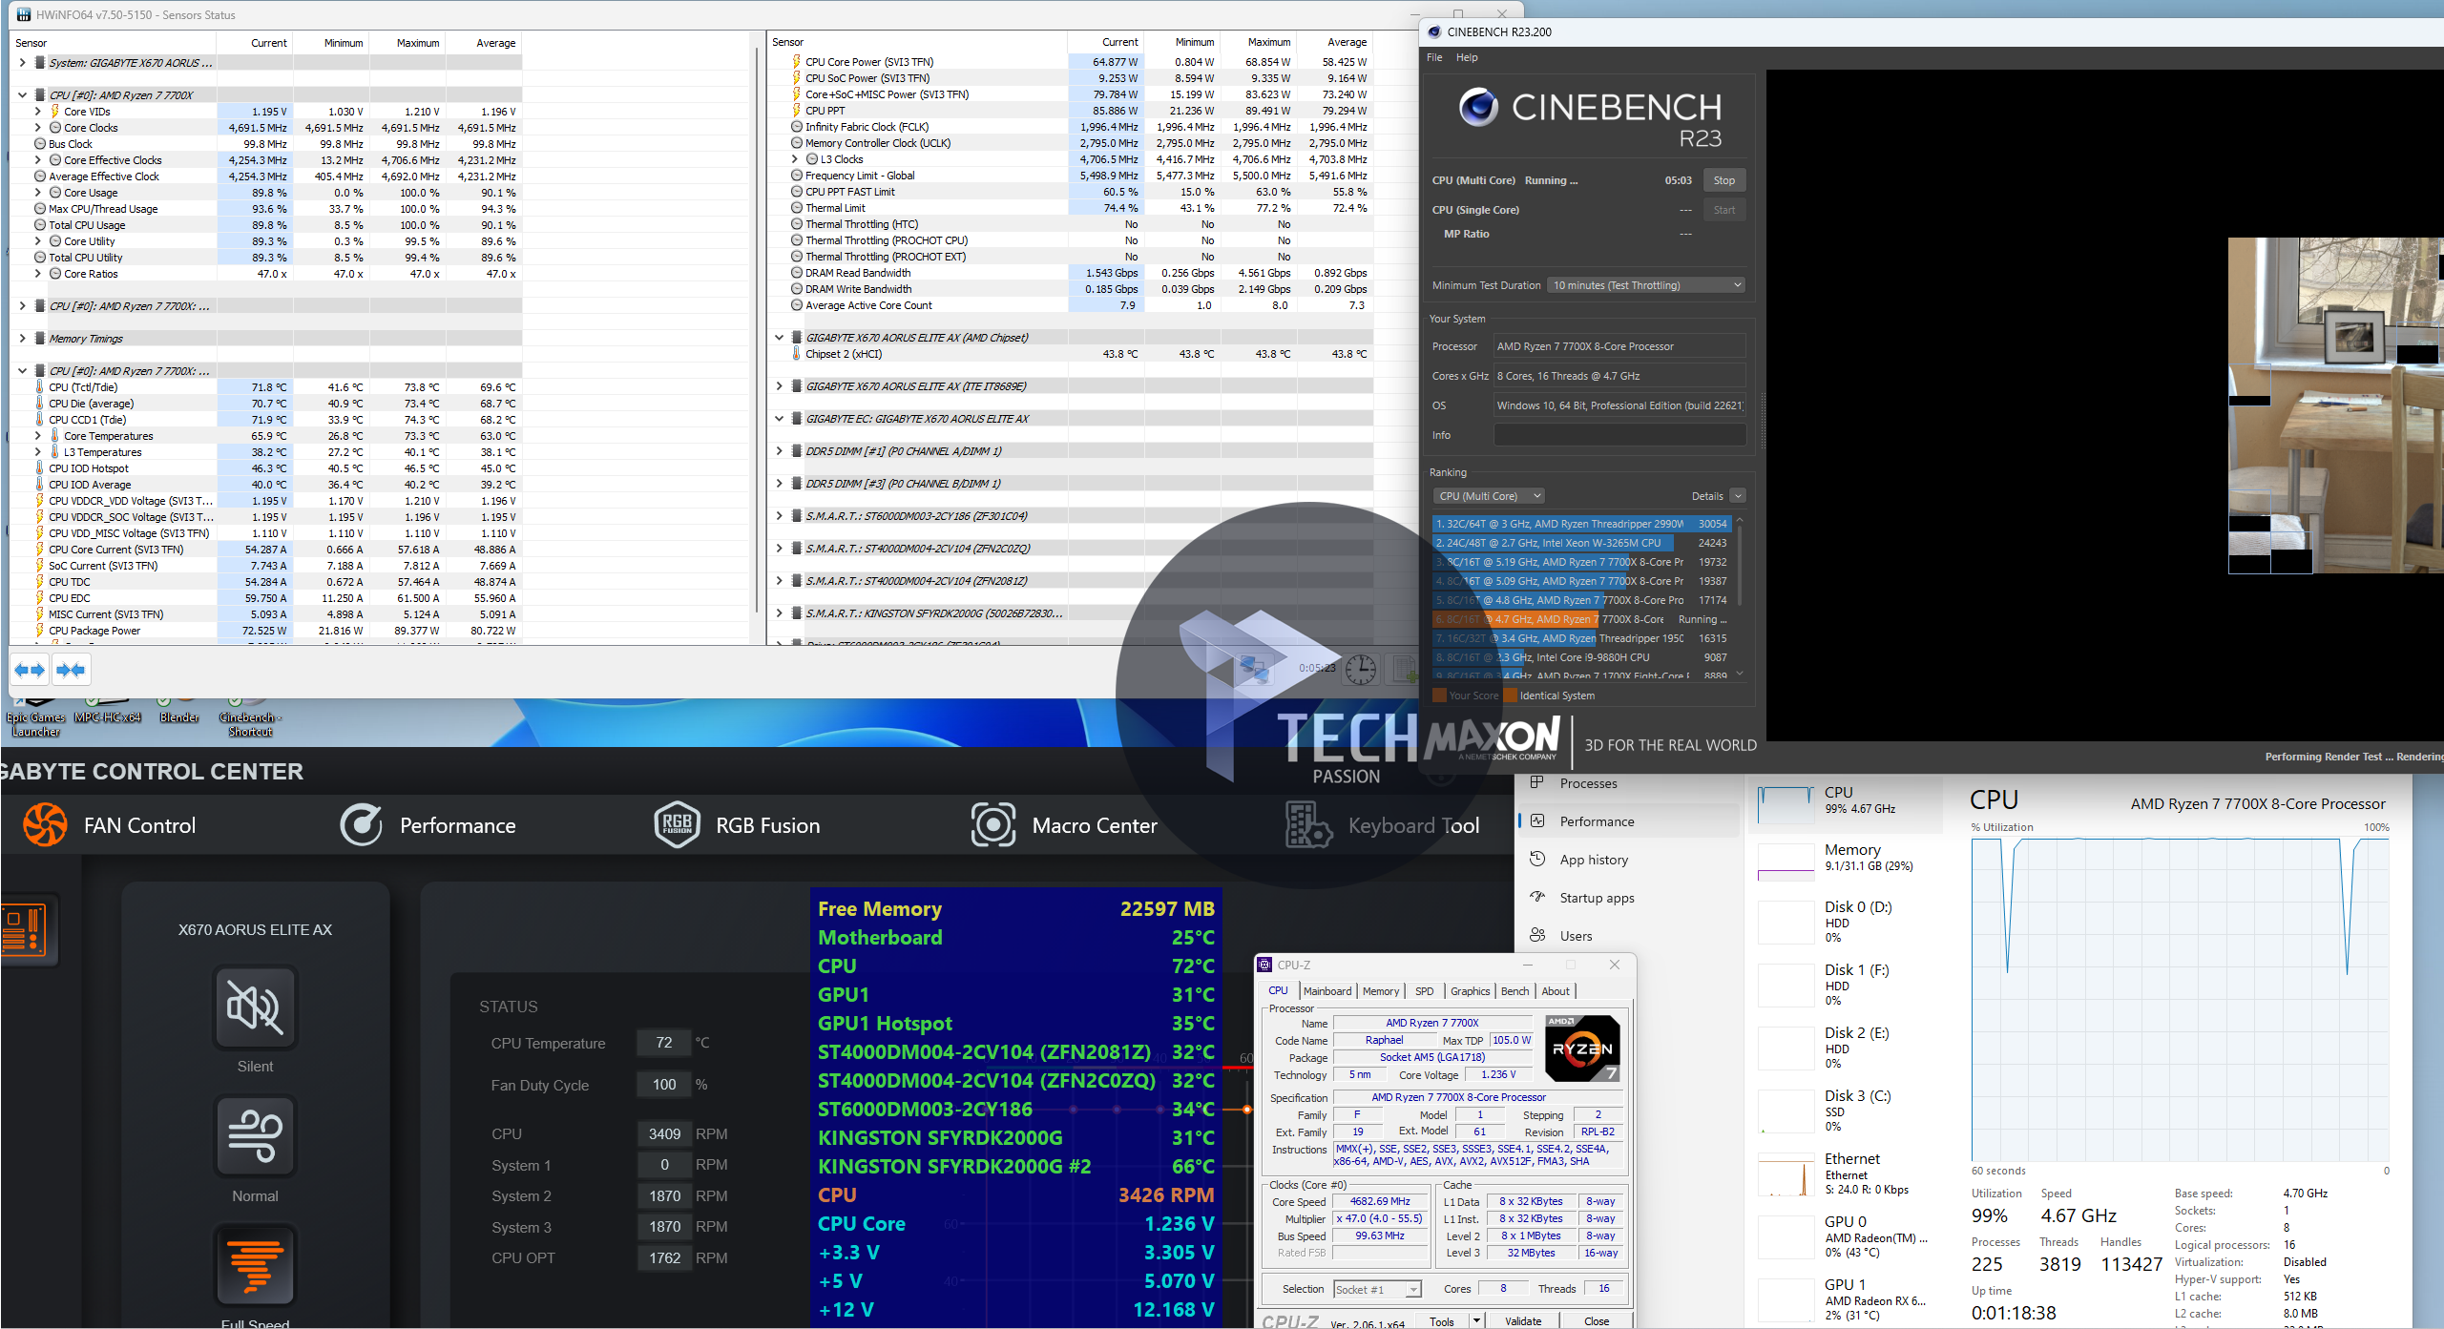
Task: Click the Validate button in CPU-Z
Action: coord(1523,1321)
